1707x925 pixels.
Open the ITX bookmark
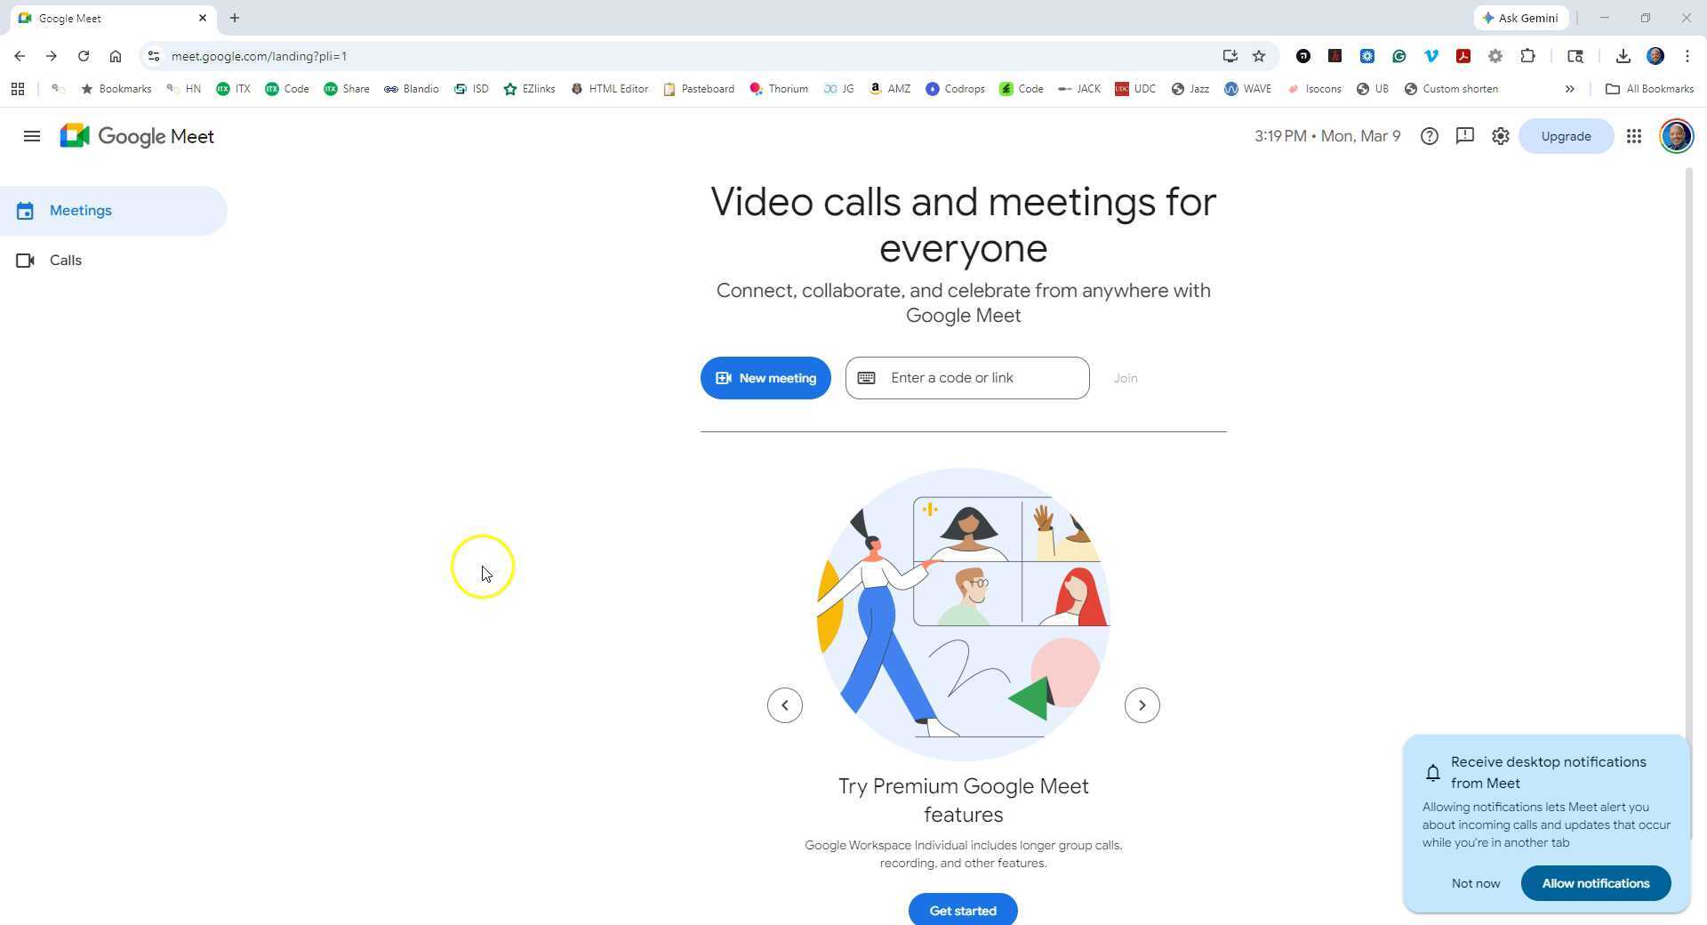coord(233,89)
